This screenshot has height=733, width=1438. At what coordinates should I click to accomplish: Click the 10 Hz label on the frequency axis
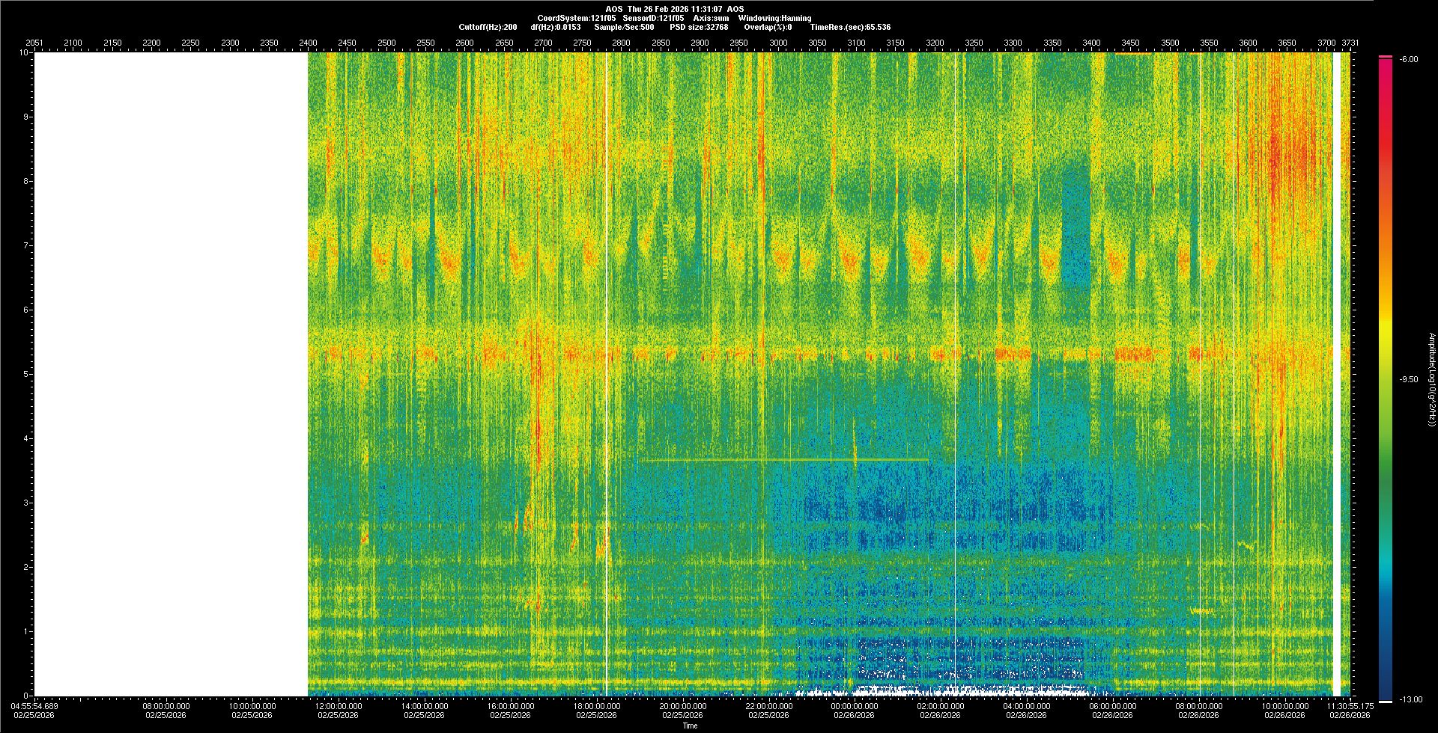tap(24, 53)
